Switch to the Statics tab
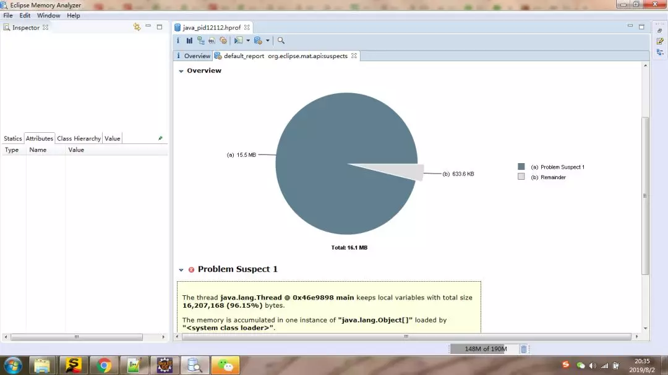This screenshot has width=668, height=375. click(x=13, y=138)
